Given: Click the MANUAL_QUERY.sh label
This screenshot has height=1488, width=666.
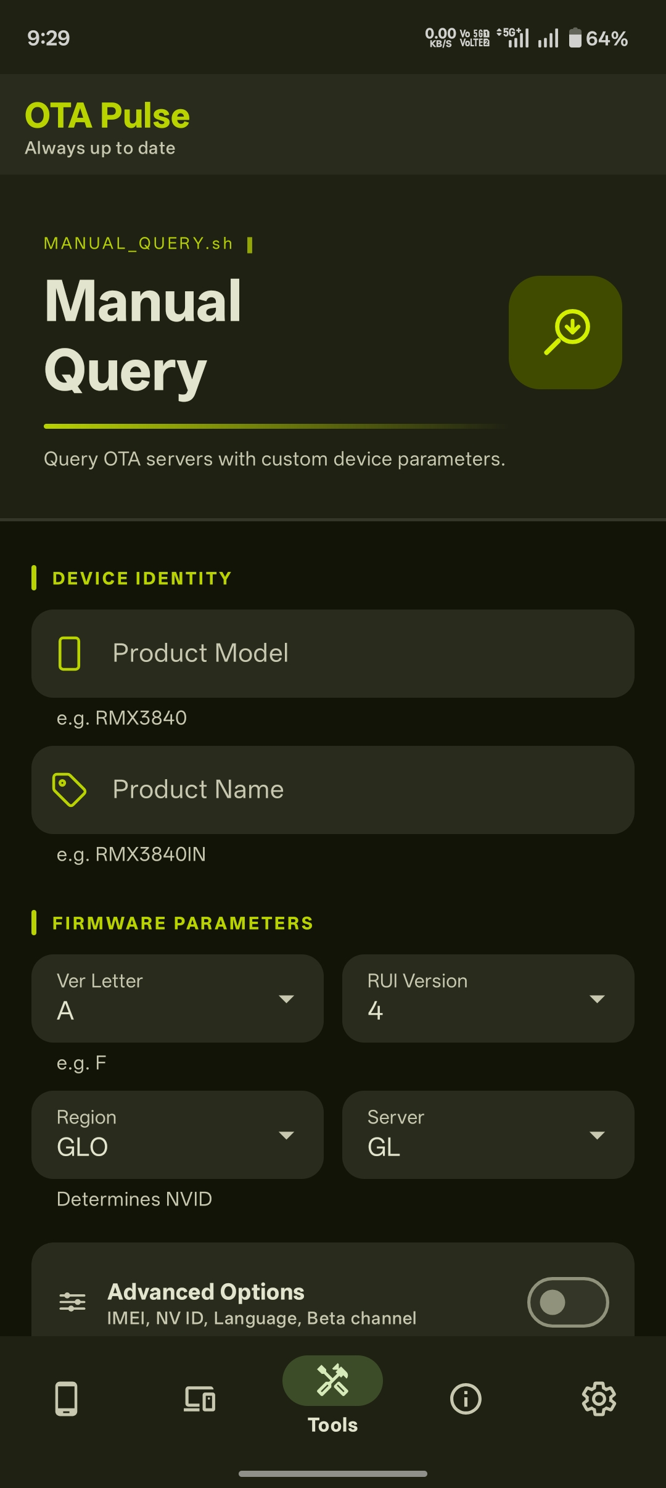Looking at the screenshot, I should [x=137, y=242].
